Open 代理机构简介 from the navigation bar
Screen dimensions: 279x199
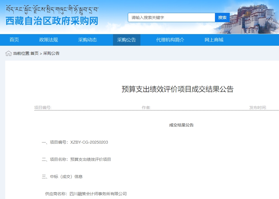170,40
